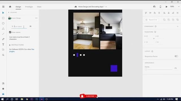Click the user profile icon

point(154,7)
